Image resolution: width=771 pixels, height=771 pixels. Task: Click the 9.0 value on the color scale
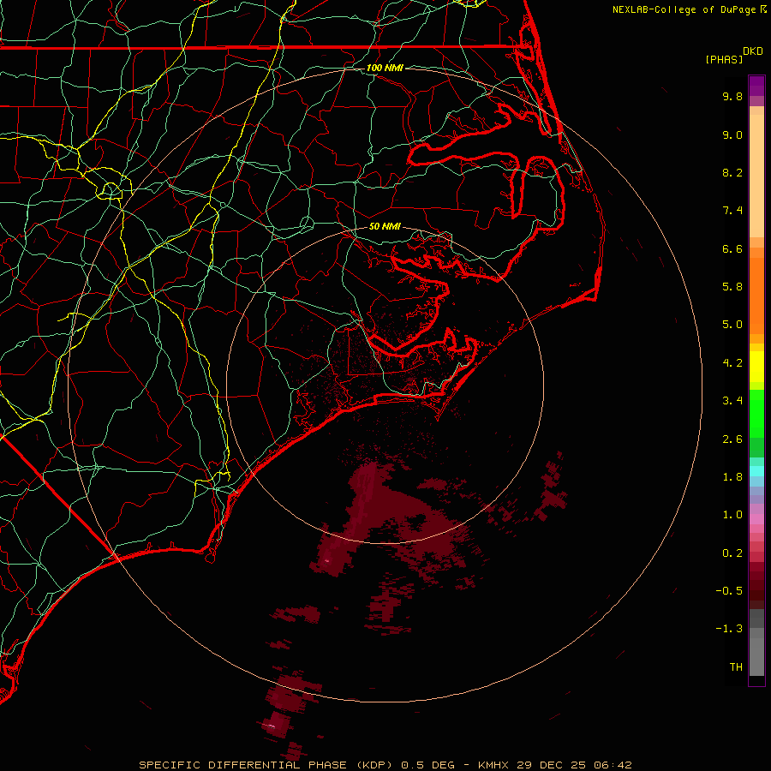tap(732, 134)
